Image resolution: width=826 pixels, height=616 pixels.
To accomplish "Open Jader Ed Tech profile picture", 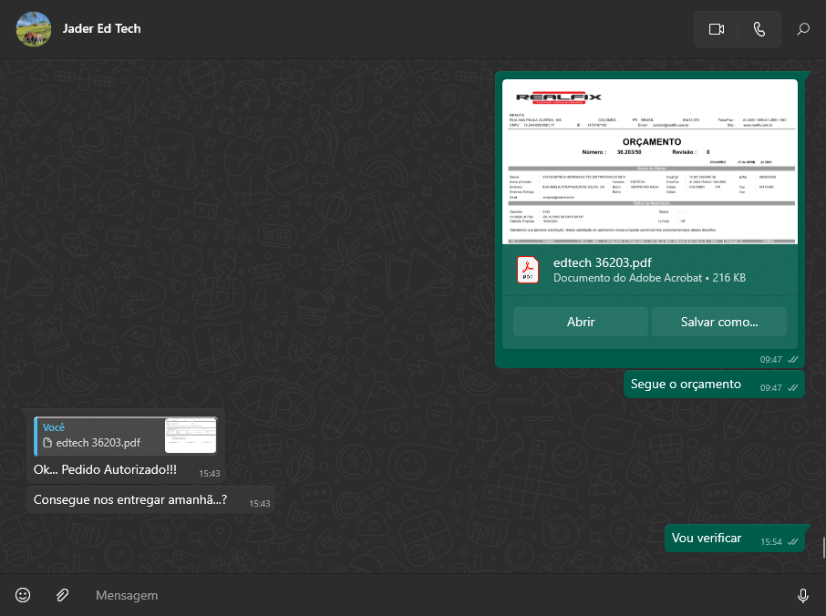I will (x=34, y=29).
